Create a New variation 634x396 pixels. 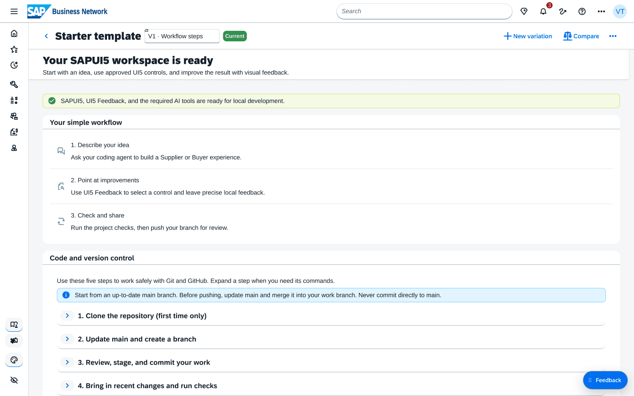(528, 36)
